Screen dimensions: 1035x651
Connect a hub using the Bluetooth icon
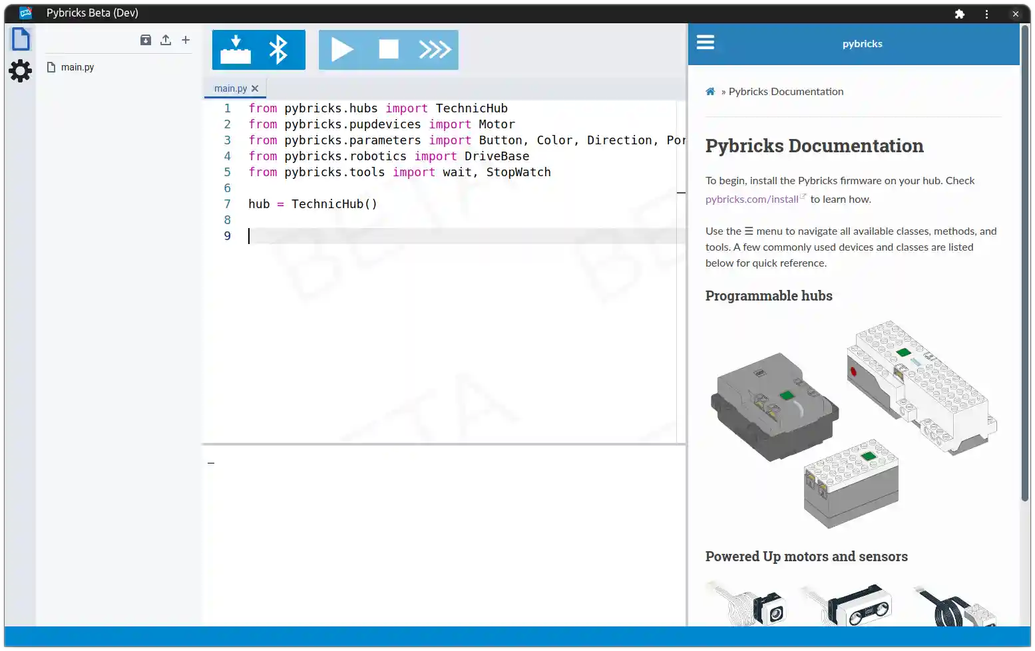tap(278, 49)
